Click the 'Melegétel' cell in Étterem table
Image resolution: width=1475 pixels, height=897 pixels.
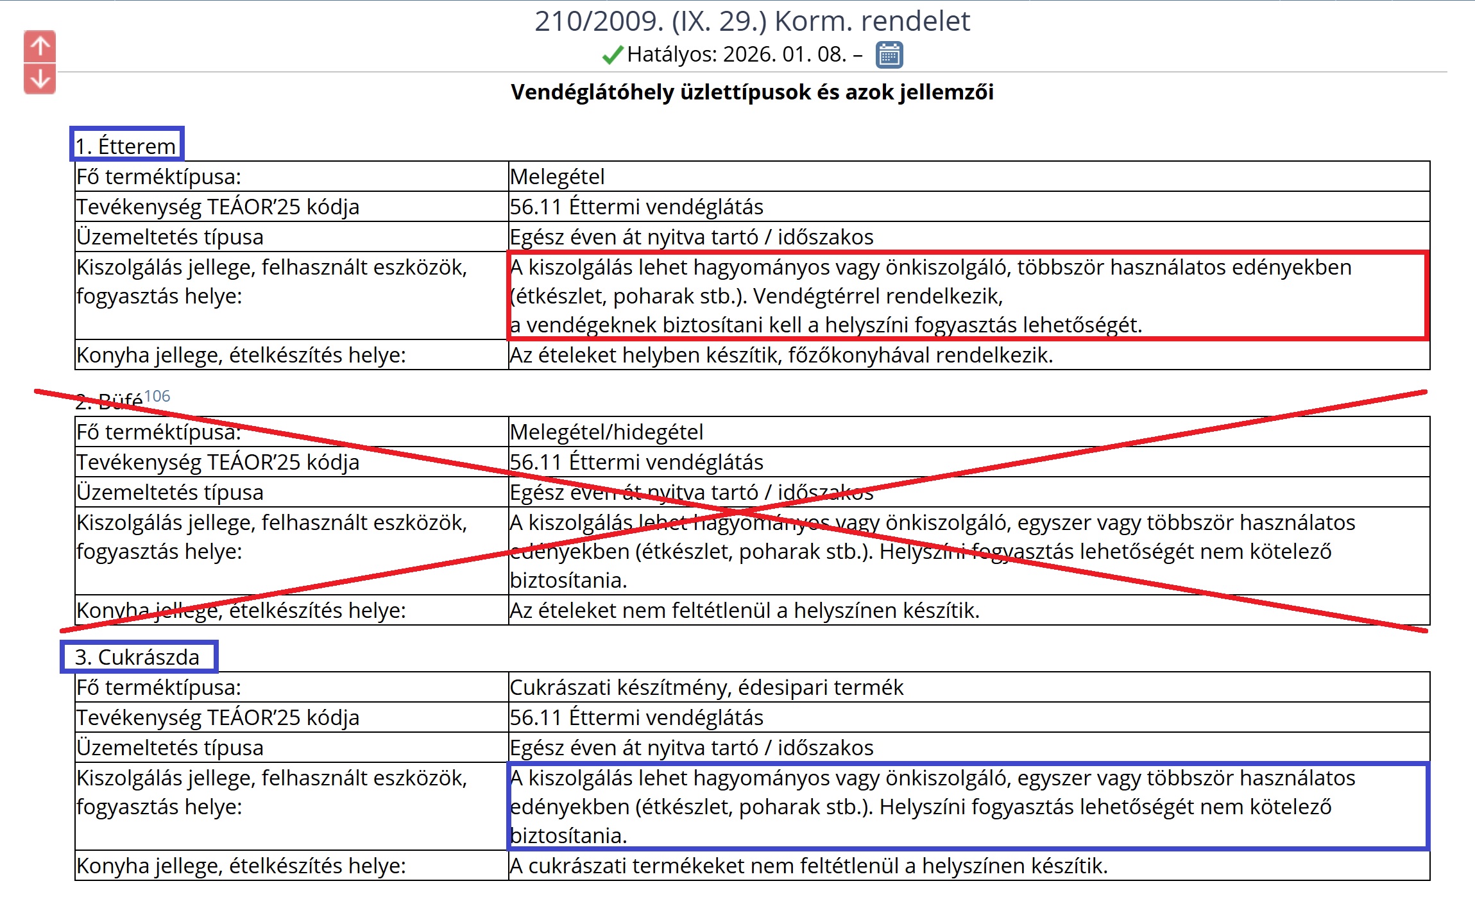pyautogui.click(x=557, y=176)
